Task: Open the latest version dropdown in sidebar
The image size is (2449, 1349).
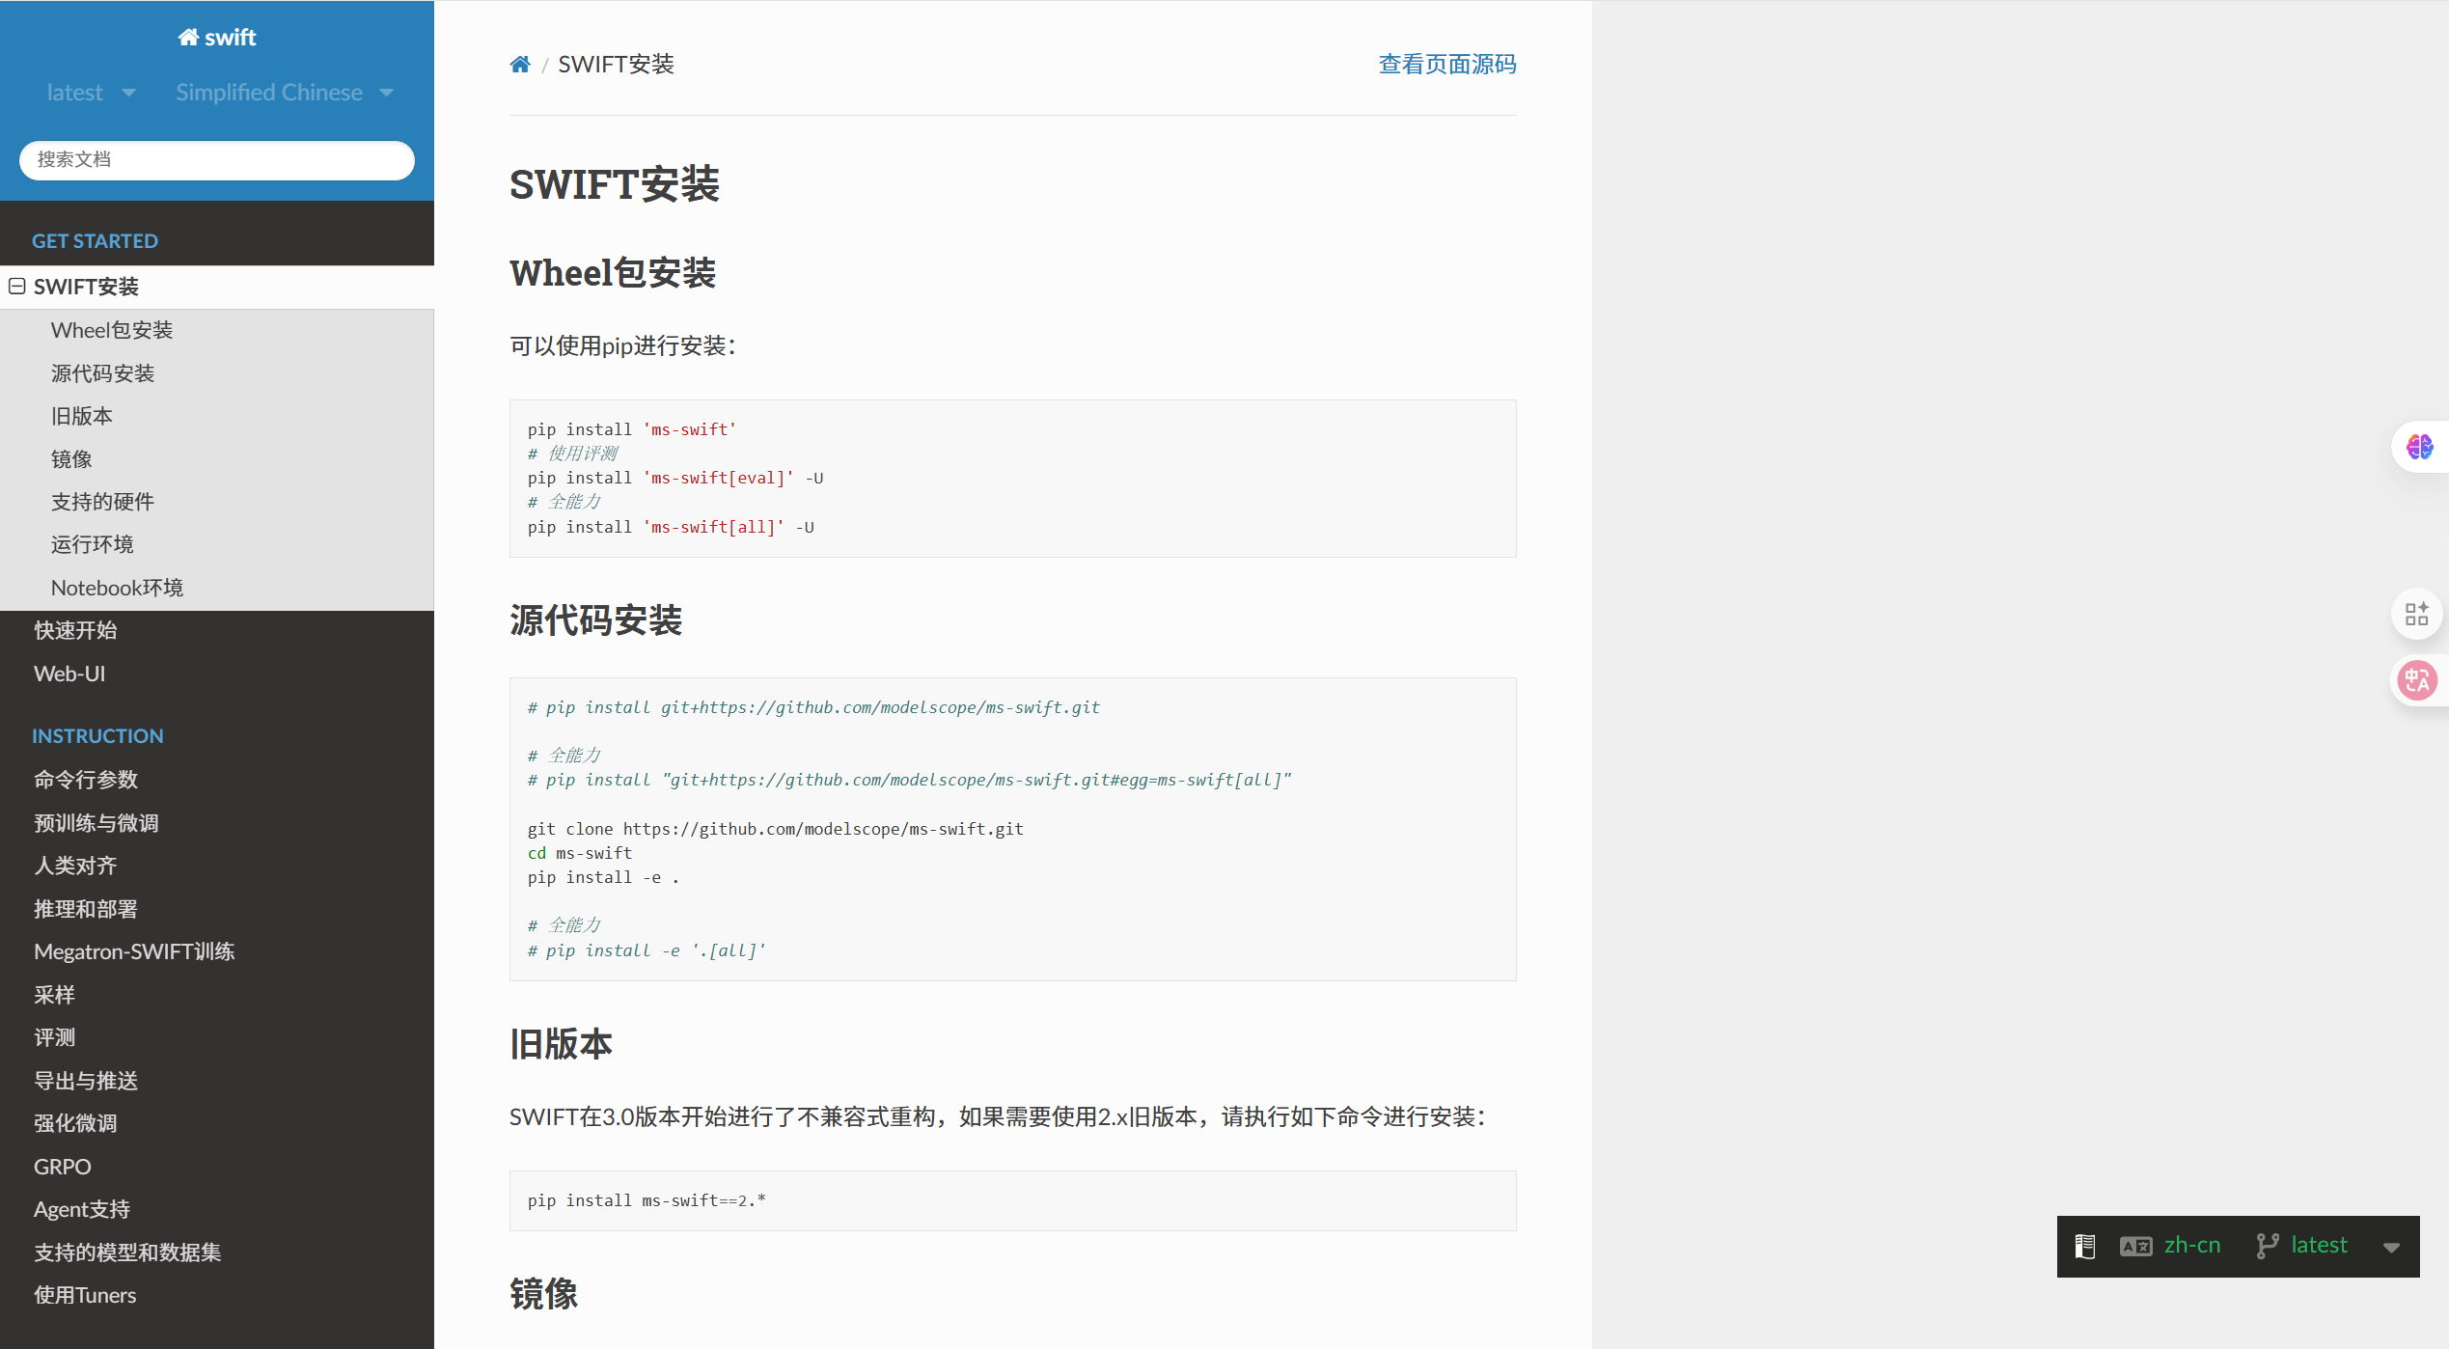Action: pos(91,93)
